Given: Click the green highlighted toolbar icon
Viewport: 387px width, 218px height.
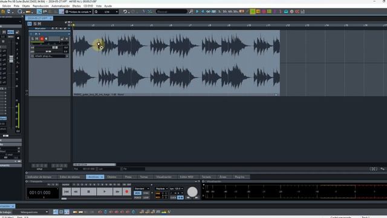Looking at the screenshot, I should coord(253,12).
